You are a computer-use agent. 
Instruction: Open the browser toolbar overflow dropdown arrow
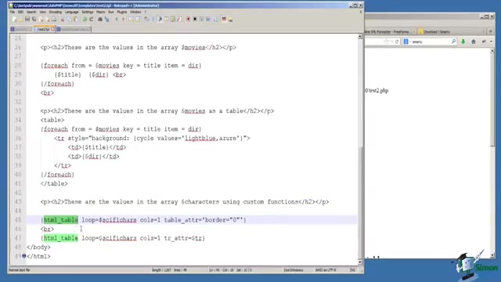tap(492, 42)
